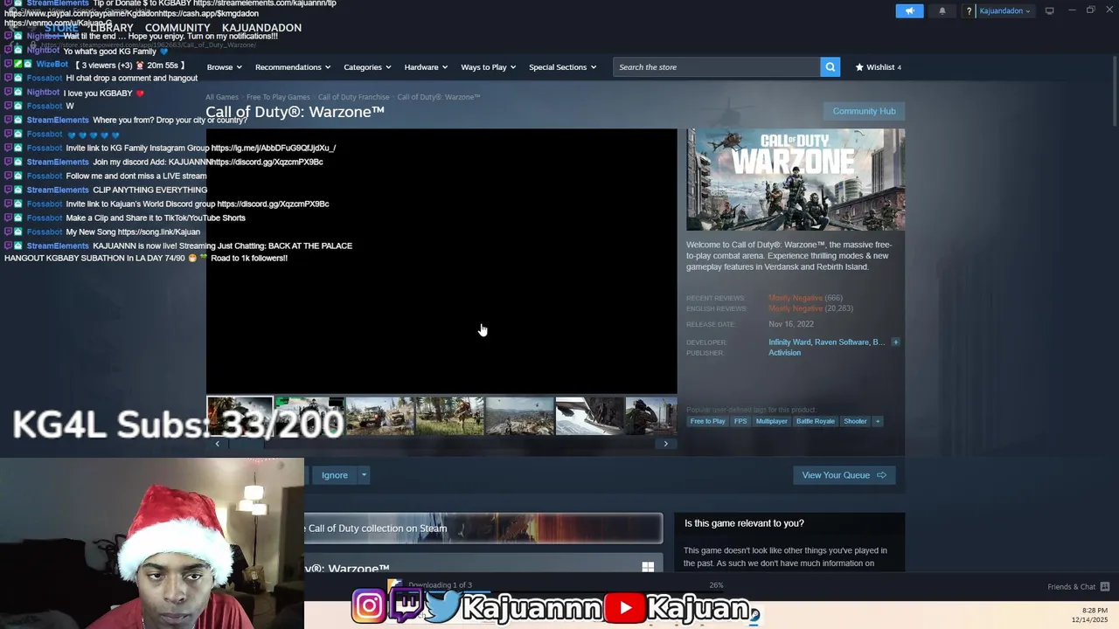Expand the Categories menu

point(367,67)
